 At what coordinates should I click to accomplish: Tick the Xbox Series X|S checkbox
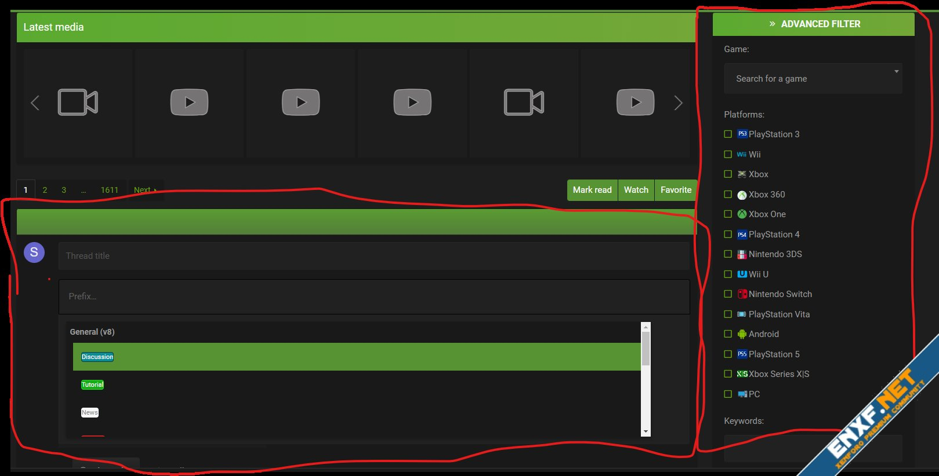pyautogui.click(x=728, y=374)
